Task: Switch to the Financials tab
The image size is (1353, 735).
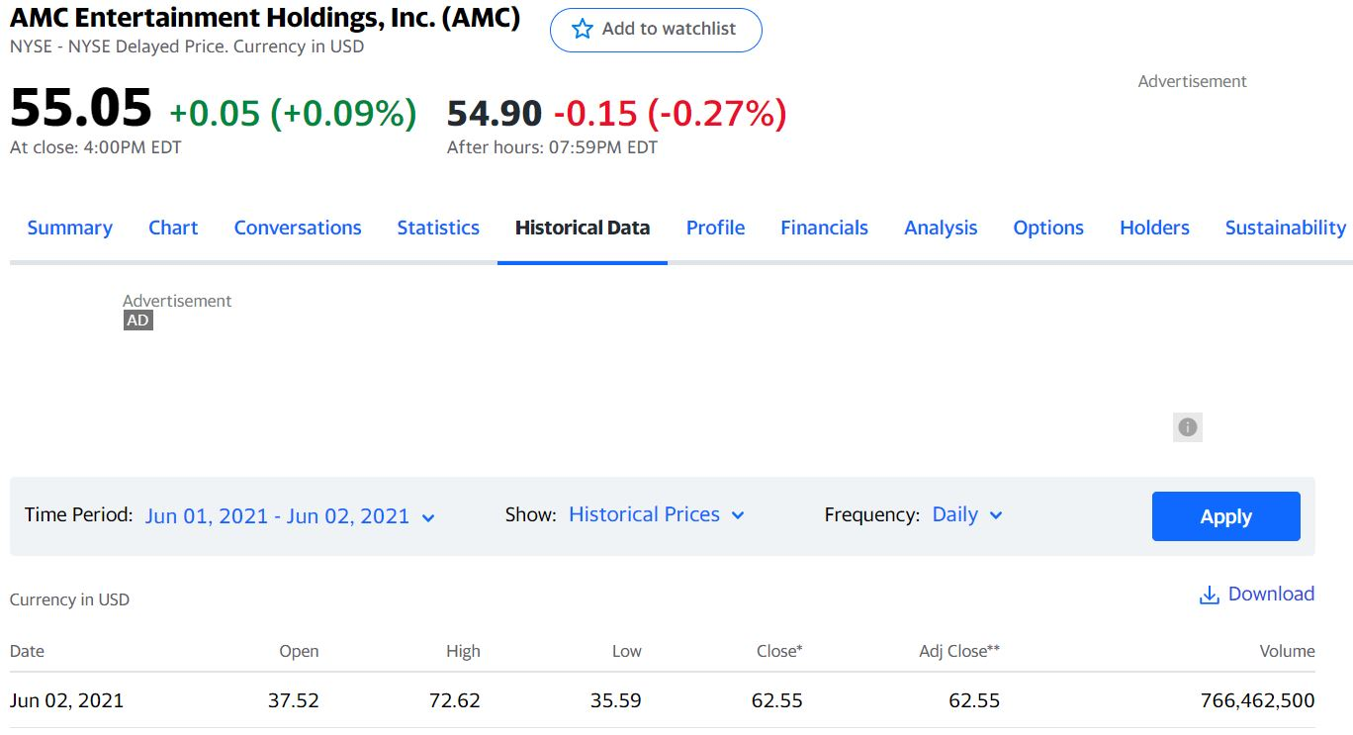Action: pos(824,228)
